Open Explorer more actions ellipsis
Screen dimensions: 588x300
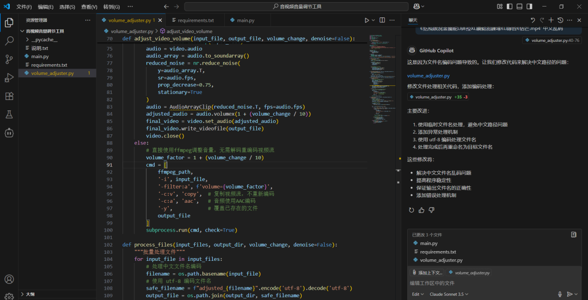coord(88,20)
